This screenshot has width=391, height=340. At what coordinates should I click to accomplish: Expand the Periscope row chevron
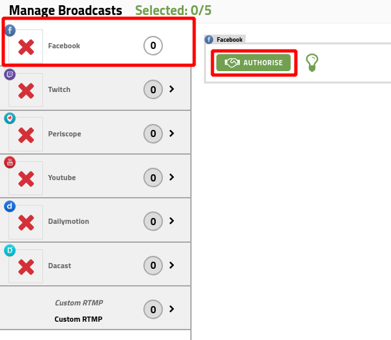[171, 133]
